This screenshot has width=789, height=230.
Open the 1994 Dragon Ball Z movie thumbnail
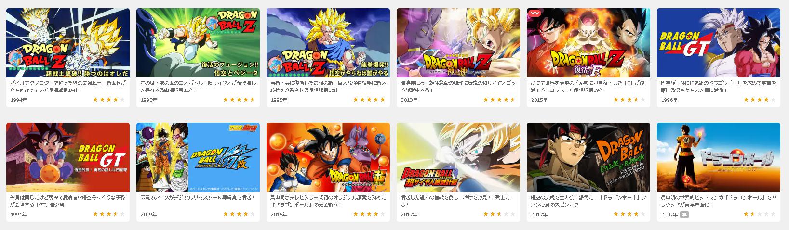(x=68, y=43)
